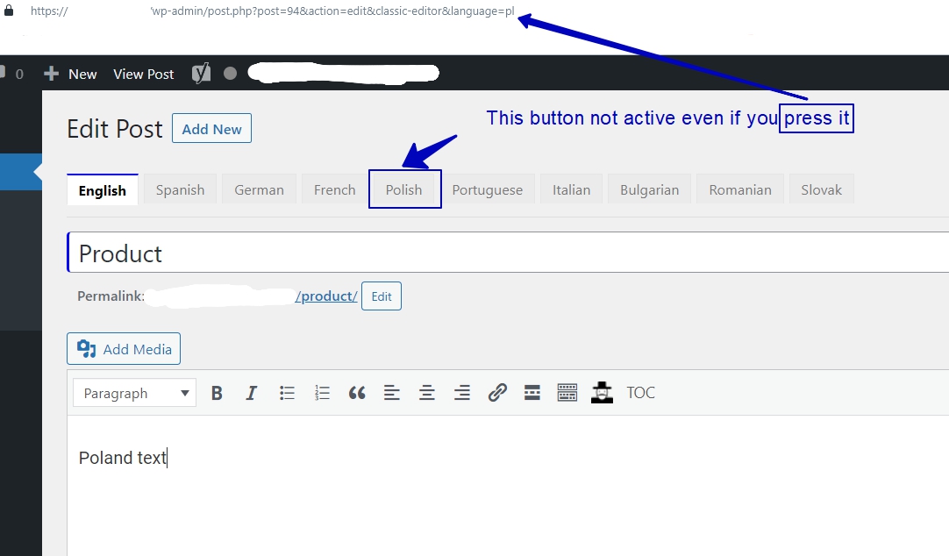Insert Read More tag
Image resolution: width=949 pixels, height=556 pixels.
coord(532,393)
